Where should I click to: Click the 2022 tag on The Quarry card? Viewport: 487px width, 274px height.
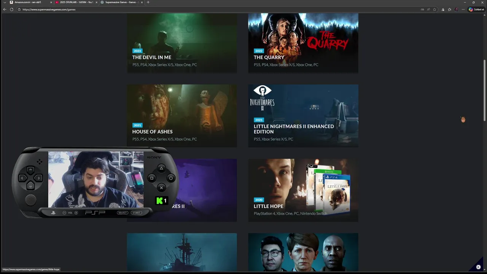[x=259, y=51]
